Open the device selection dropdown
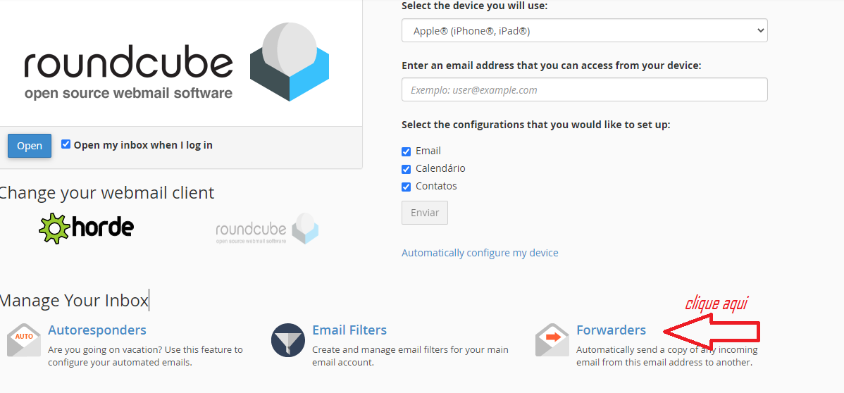 [x=585, y=31]
